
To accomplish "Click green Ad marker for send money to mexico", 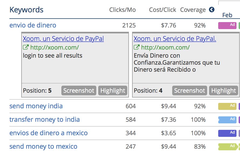I will click(227, 147).
